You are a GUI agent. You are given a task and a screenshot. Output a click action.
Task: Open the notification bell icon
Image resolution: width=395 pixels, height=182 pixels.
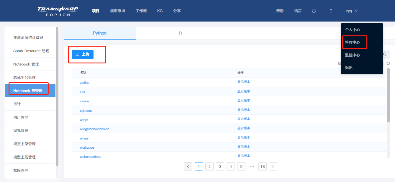[331, 11]
